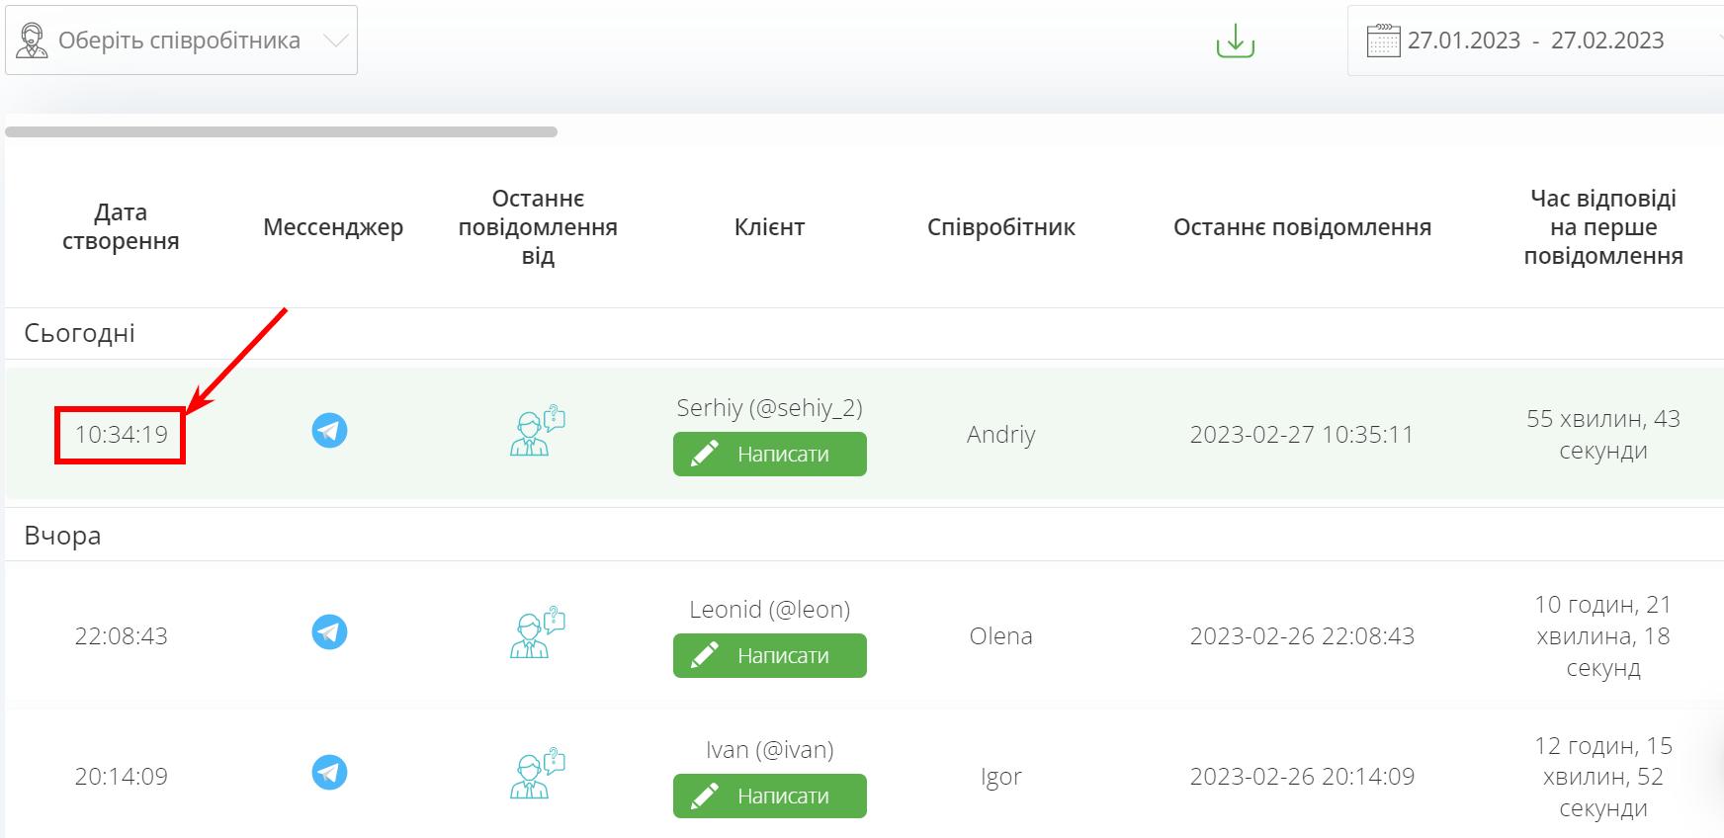
Task: Click last-message-sender icon in Leonid's row
Action: (x=537, y=632)
